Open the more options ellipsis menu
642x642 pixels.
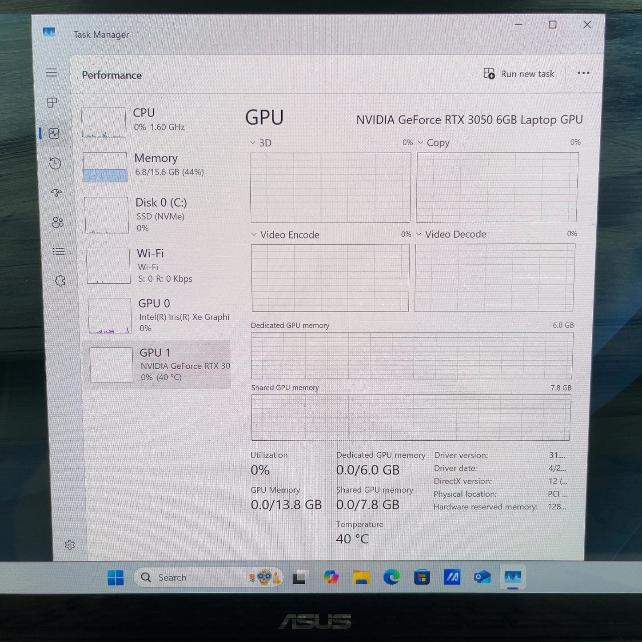(x=583, y=73)
